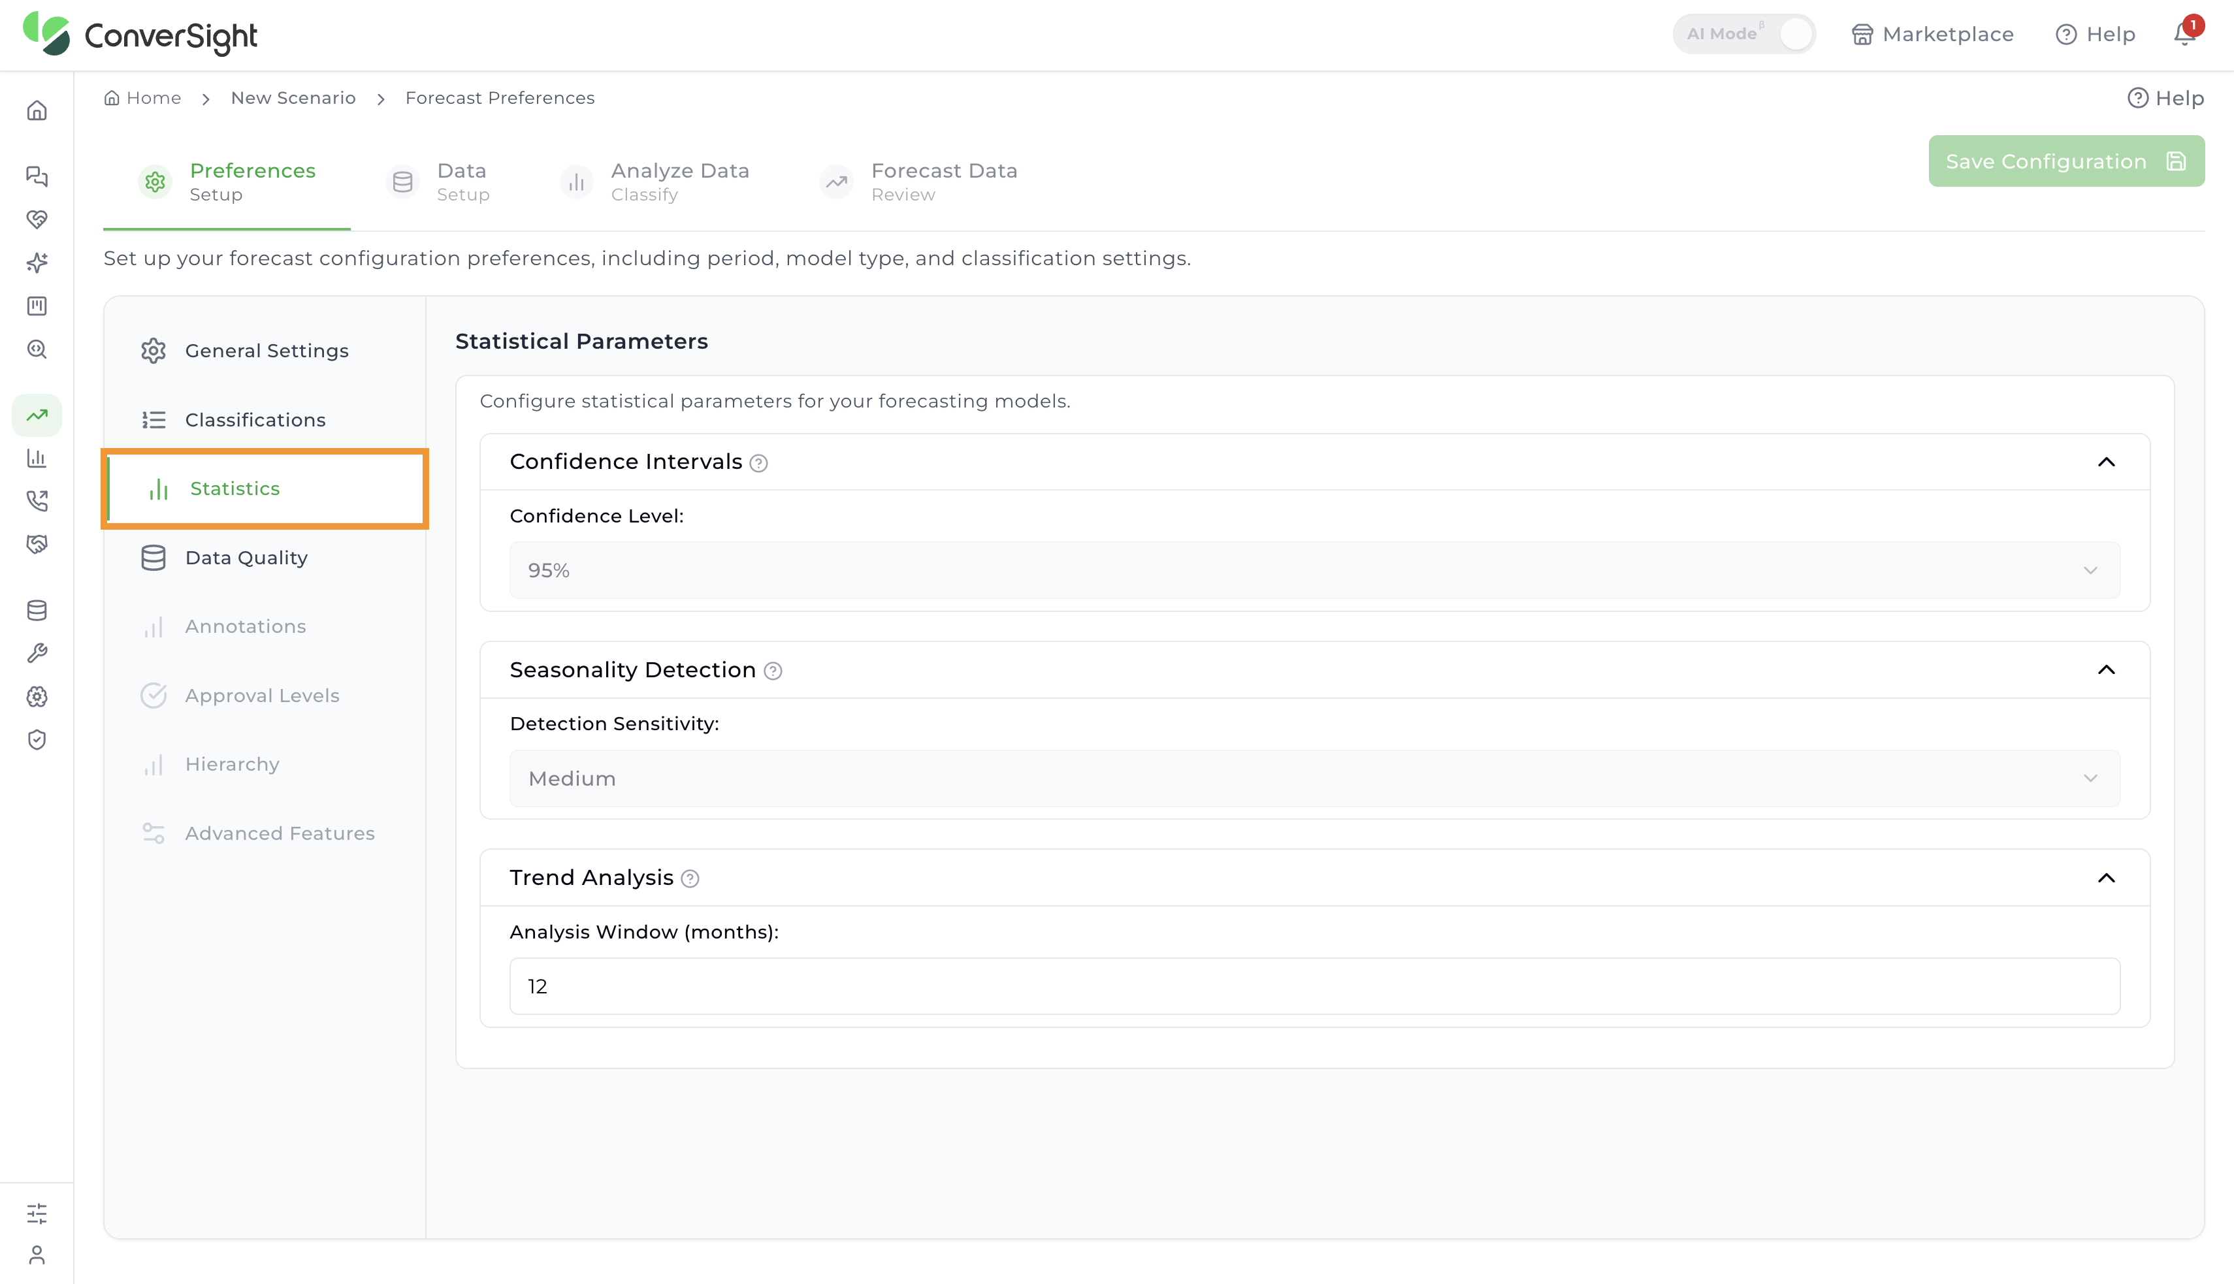Collapse the Trend Analysis section

point(2106,878)
